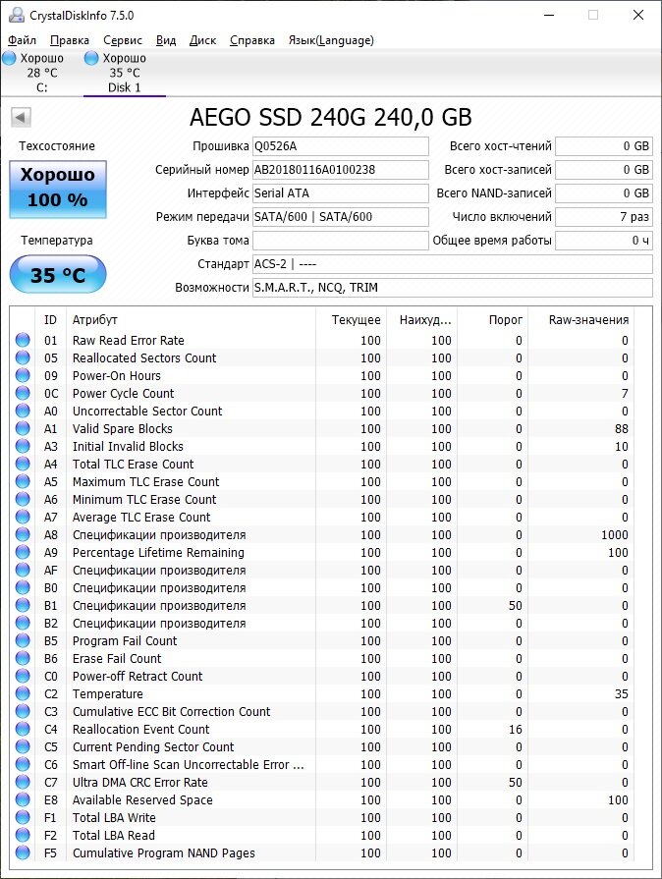Click threshold value 16 in row C4
Screen dimensions: 662x879
515,729
